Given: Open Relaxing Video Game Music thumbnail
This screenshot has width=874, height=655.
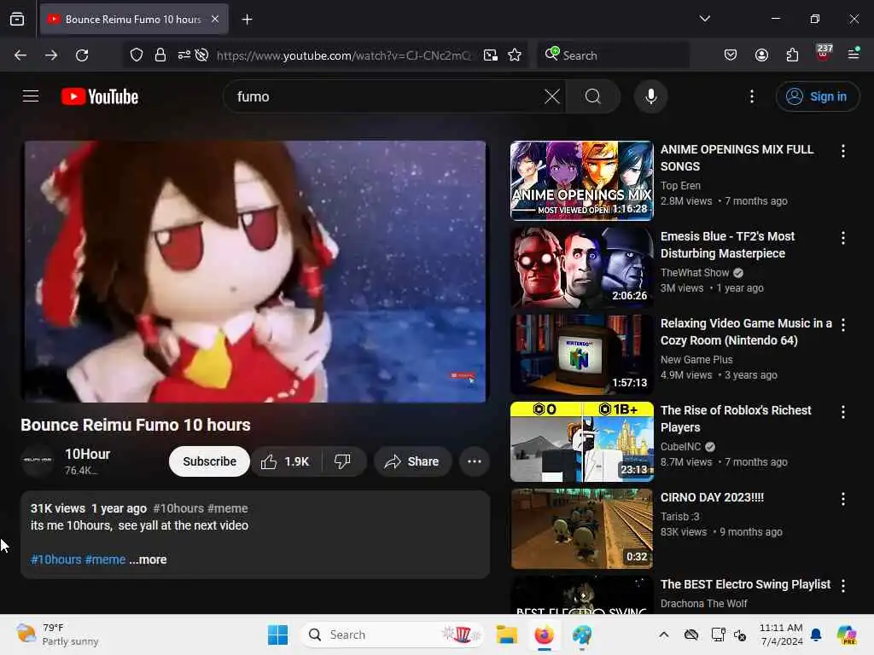Looking at the screenshot, I should [582, 354].
